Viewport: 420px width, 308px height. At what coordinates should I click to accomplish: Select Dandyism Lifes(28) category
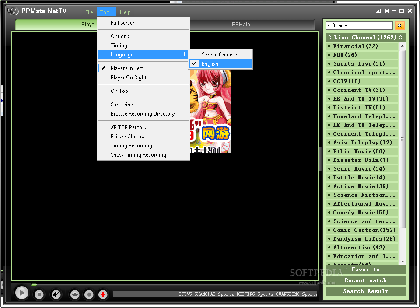click(x=362, y=238)
